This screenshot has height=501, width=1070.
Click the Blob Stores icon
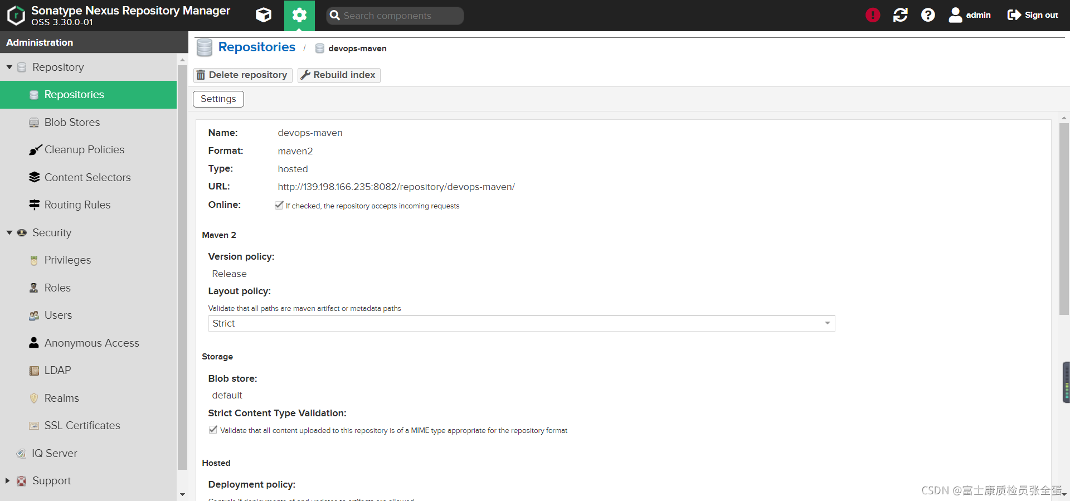pyautogui.click(x=34, y=123)
